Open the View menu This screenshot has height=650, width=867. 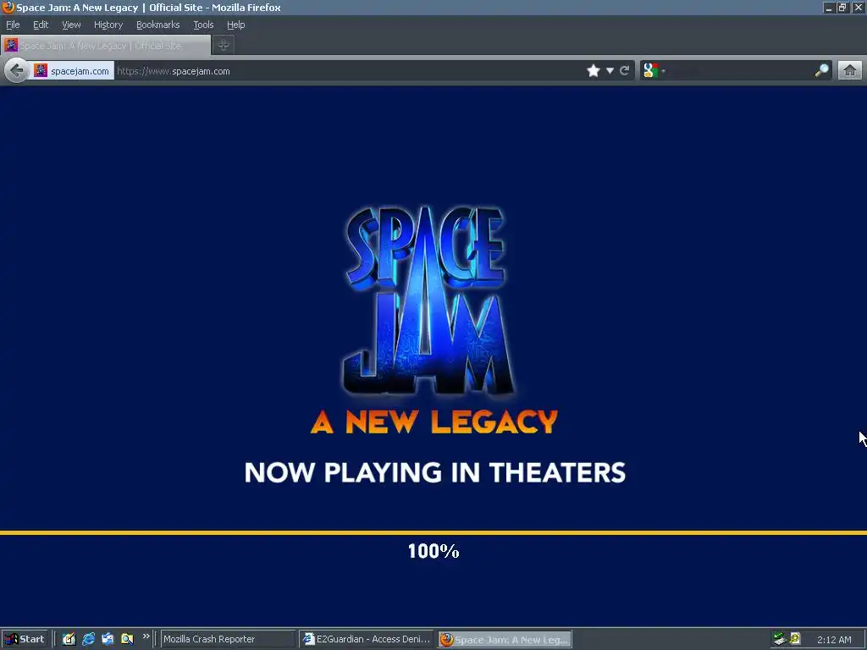[71, 25]
